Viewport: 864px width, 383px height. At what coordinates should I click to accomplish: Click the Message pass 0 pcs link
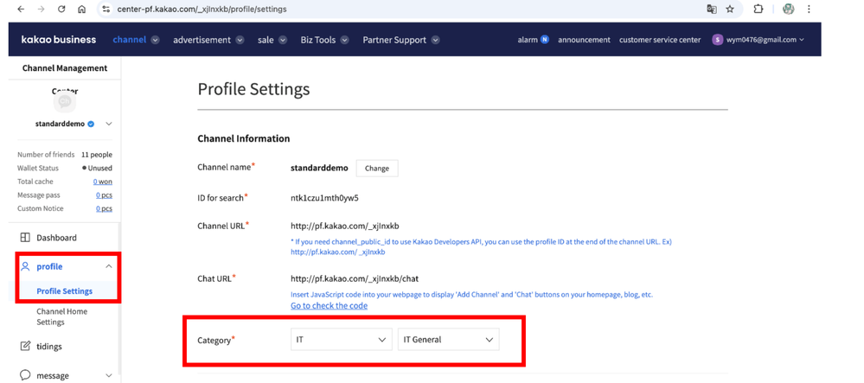104,195
